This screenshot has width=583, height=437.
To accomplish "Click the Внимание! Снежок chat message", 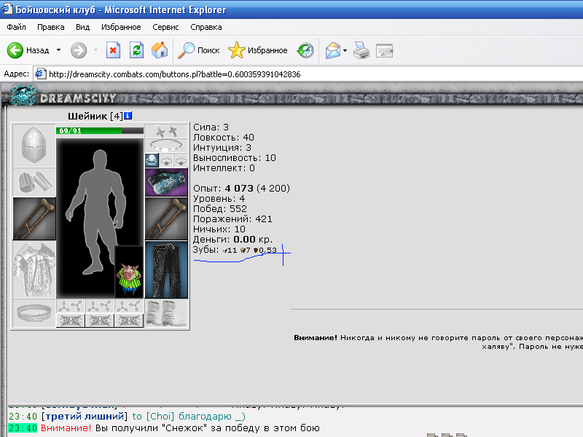I will (x=180, y=428).
